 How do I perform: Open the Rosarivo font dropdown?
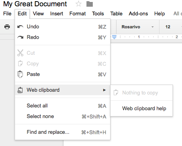tap(138, 27)
